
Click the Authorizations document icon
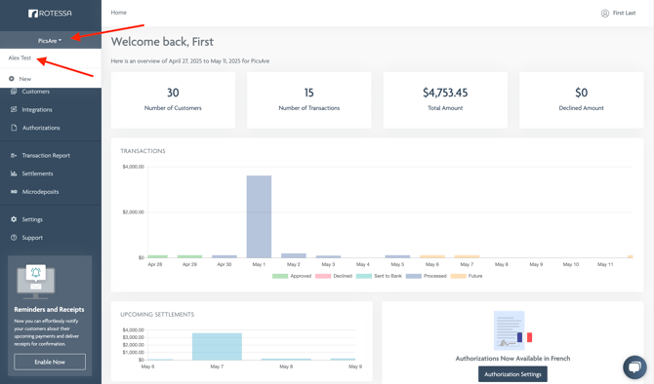click(14, 128)
